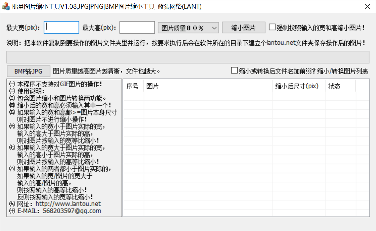
Task: Click the app icon in the title bar
Action: 6,6
